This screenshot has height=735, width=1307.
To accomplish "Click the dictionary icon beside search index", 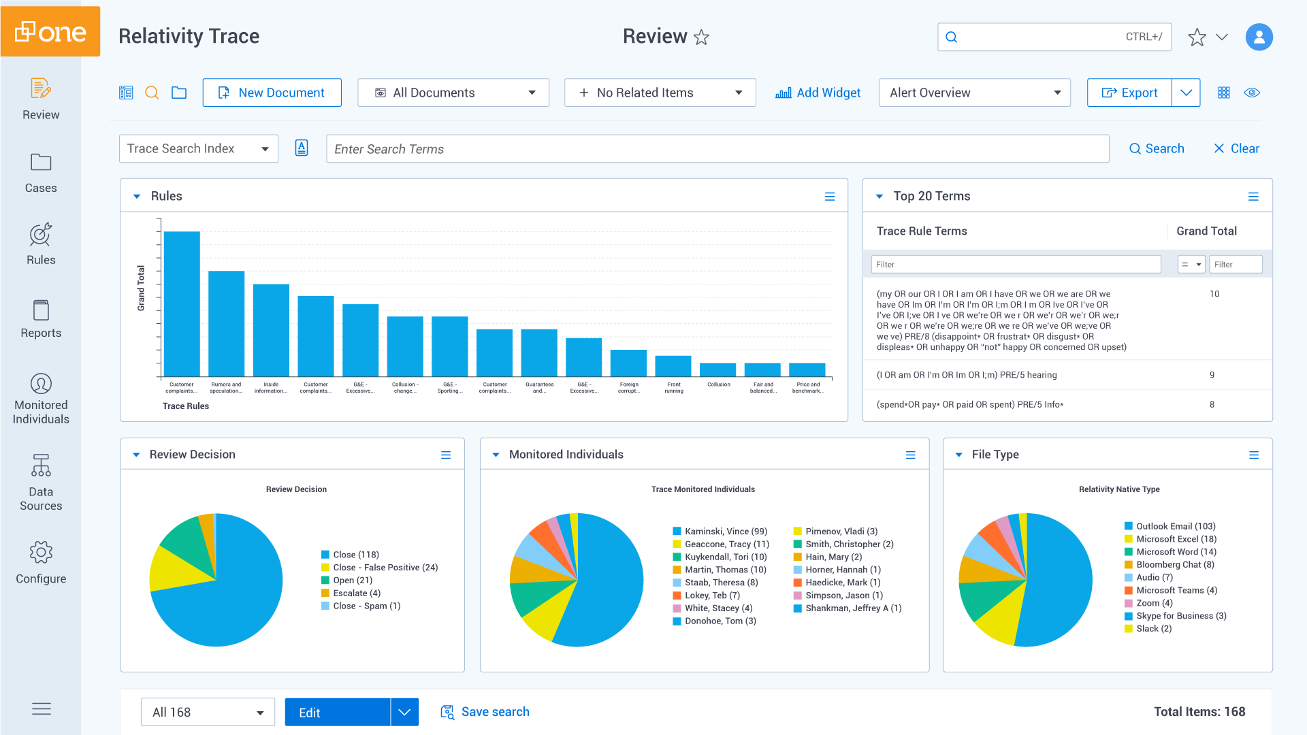I will click(302, 148).
